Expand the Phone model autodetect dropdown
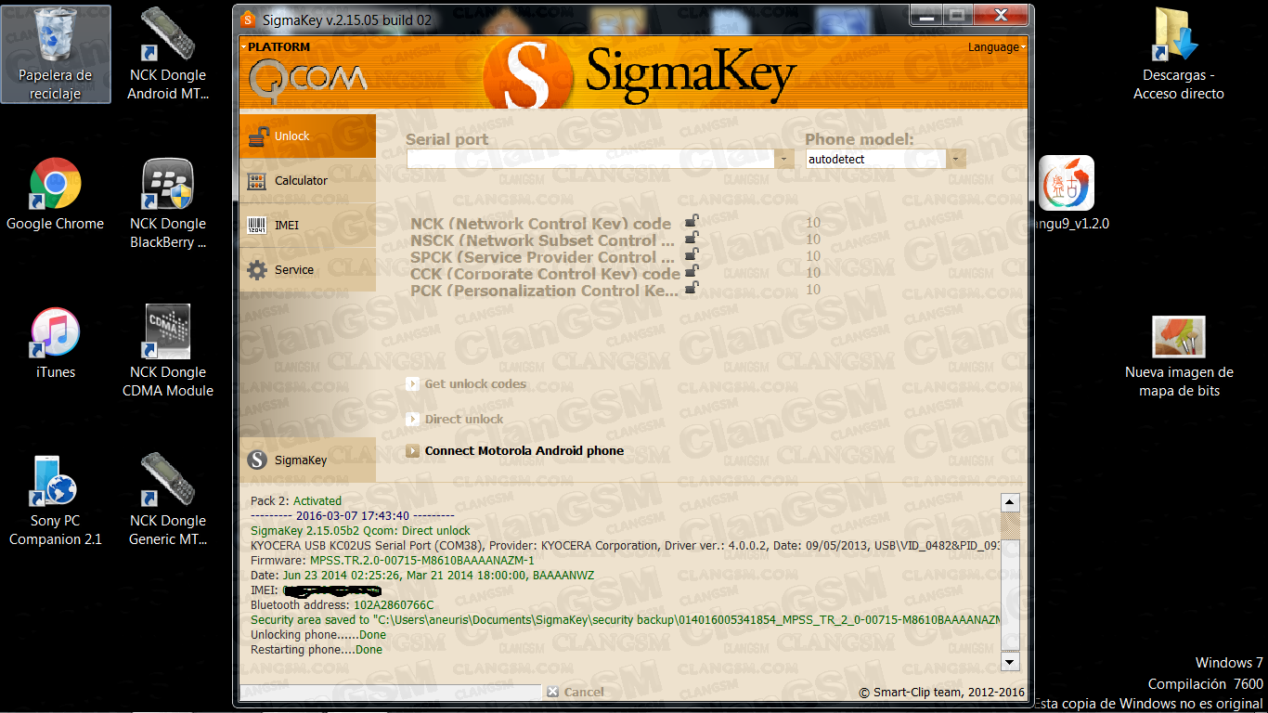This screenshot has height=713, width=1268. (x=957, y=159)
